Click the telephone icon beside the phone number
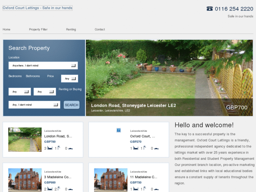 (210, 8)
